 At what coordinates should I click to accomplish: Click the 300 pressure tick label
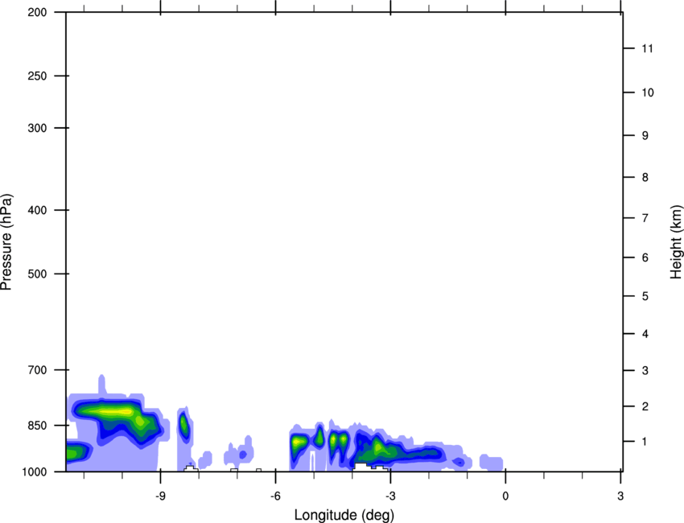37,128
